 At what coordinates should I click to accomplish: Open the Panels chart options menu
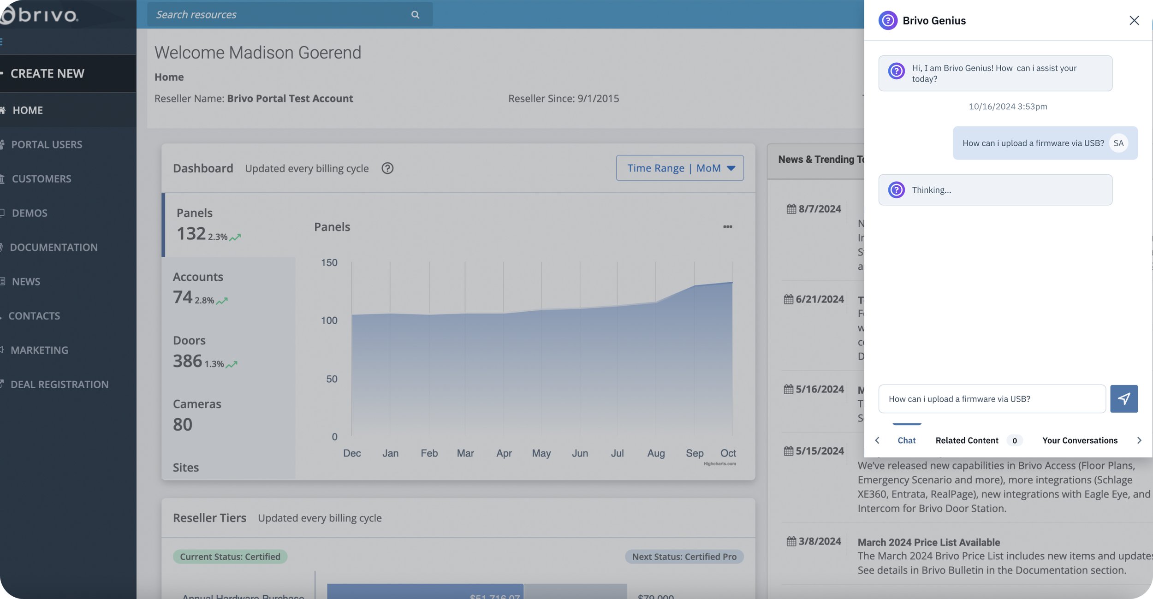tap(727, 227)
